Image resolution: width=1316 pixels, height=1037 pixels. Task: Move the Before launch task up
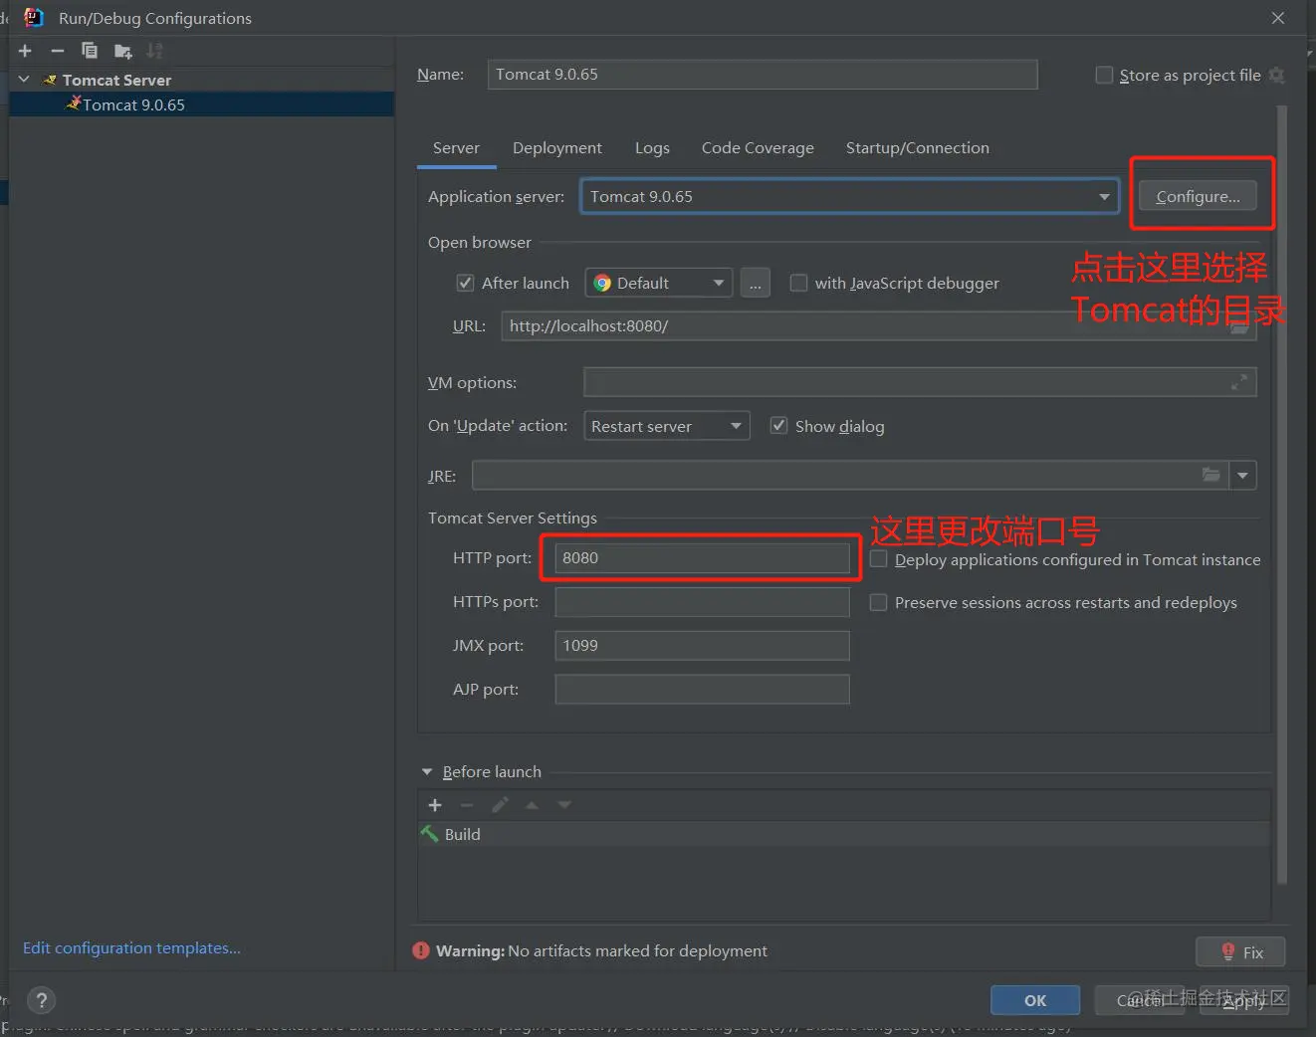pyautogui.click(x=533, y=805)
